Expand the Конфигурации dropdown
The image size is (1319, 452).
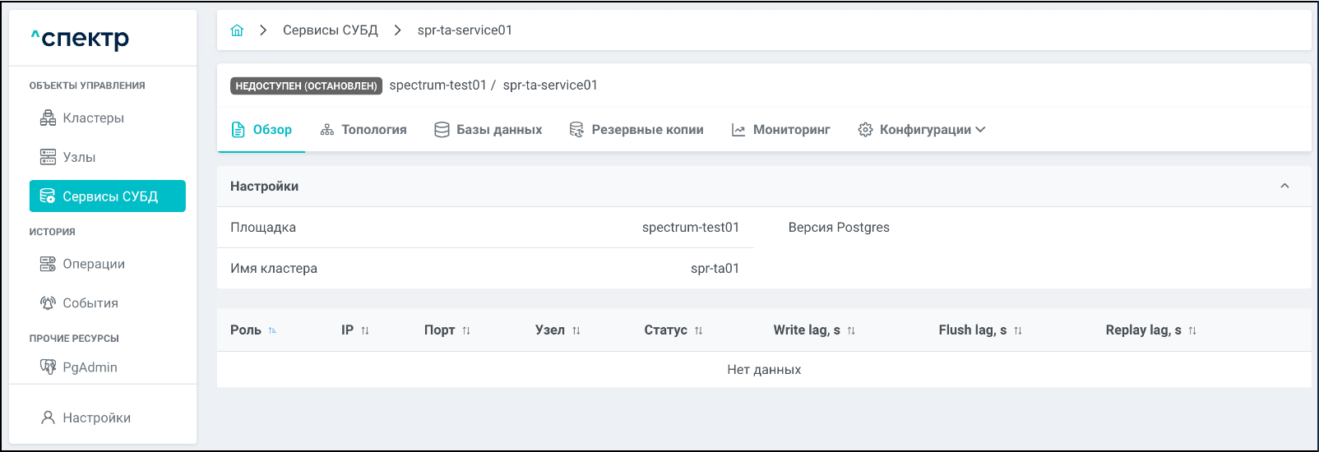922,130
